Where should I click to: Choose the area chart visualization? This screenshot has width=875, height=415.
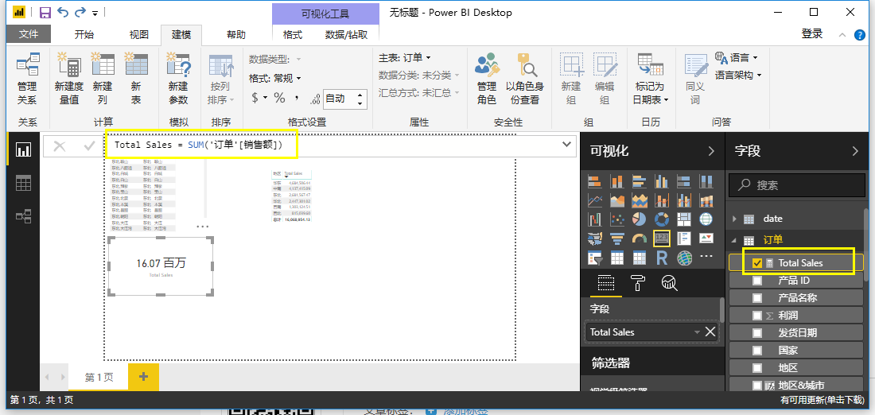617,200
